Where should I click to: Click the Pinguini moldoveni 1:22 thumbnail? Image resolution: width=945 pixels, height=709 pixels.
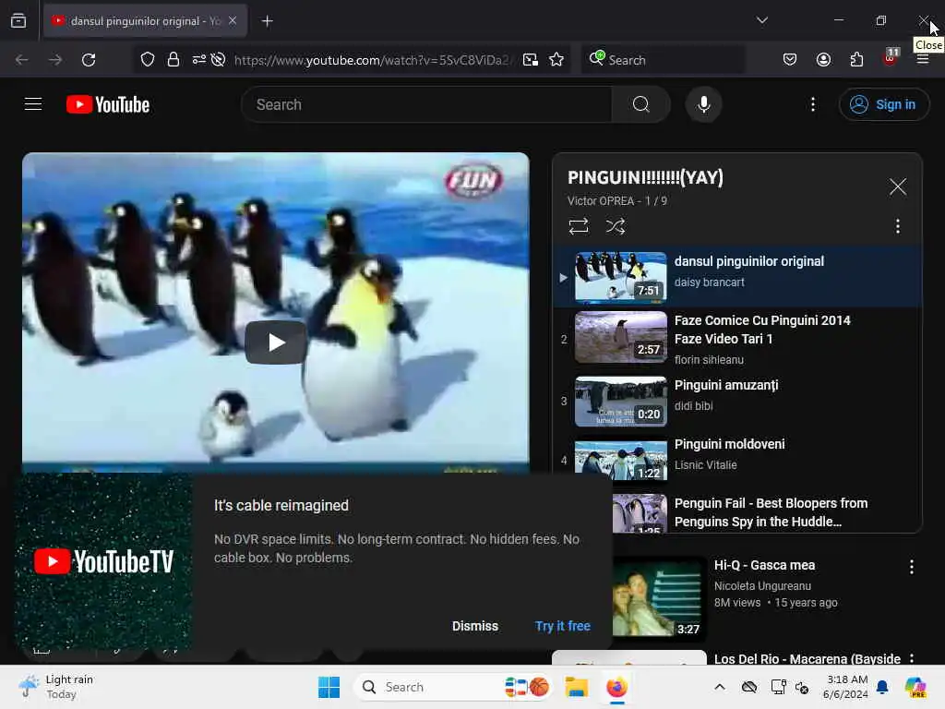[x=621, y=461]
